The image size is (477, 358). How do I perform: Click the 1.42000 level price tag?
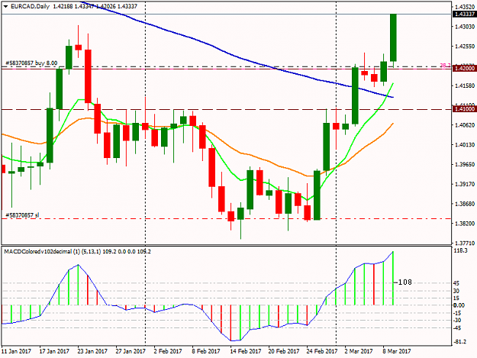(464, 69)
